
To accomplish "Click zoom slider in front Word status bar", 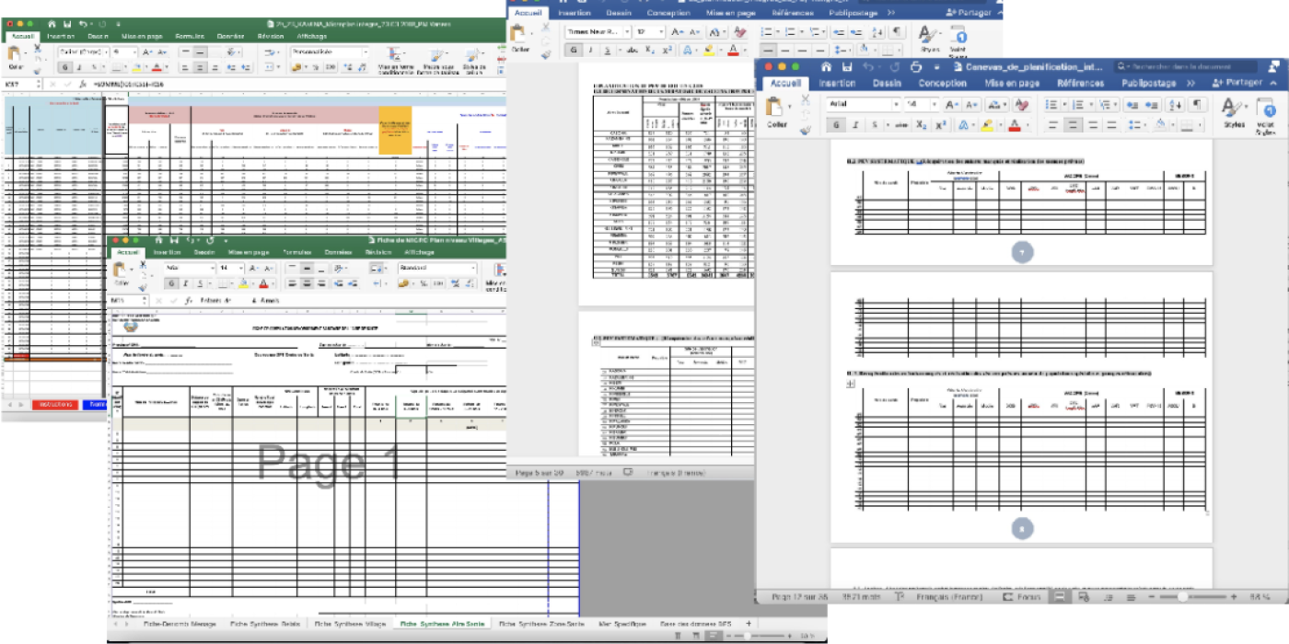I will 1181,597.
